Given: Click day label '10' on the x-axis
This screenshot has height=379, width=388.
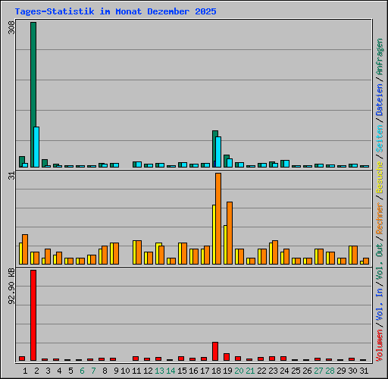Looking at the screenshot, I should (125, 371).
